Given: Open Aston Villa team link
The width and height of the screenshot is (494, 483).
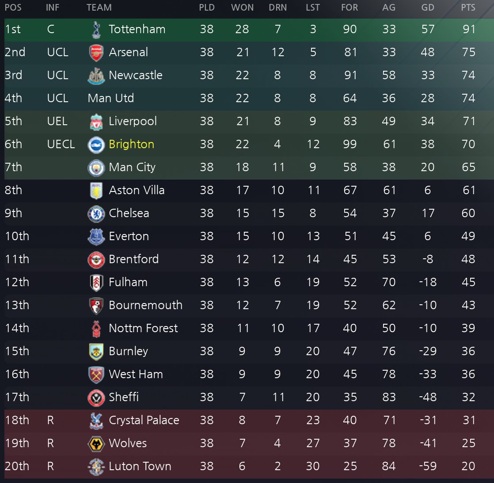Looking at the screenshot, I should click(137, 190).
